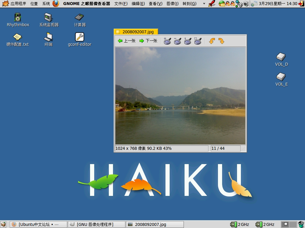Click the maple leaf GNOME menu icon
The width and height of the screenshot is (305, 228).
coord(5,4)
